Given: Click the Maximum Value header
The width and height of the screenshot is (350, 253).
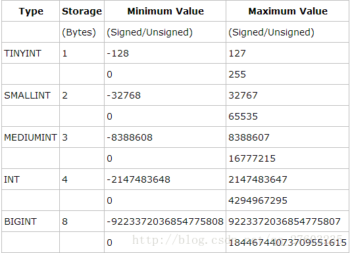Looking at the screenshot, I should [x=287, y=11].
